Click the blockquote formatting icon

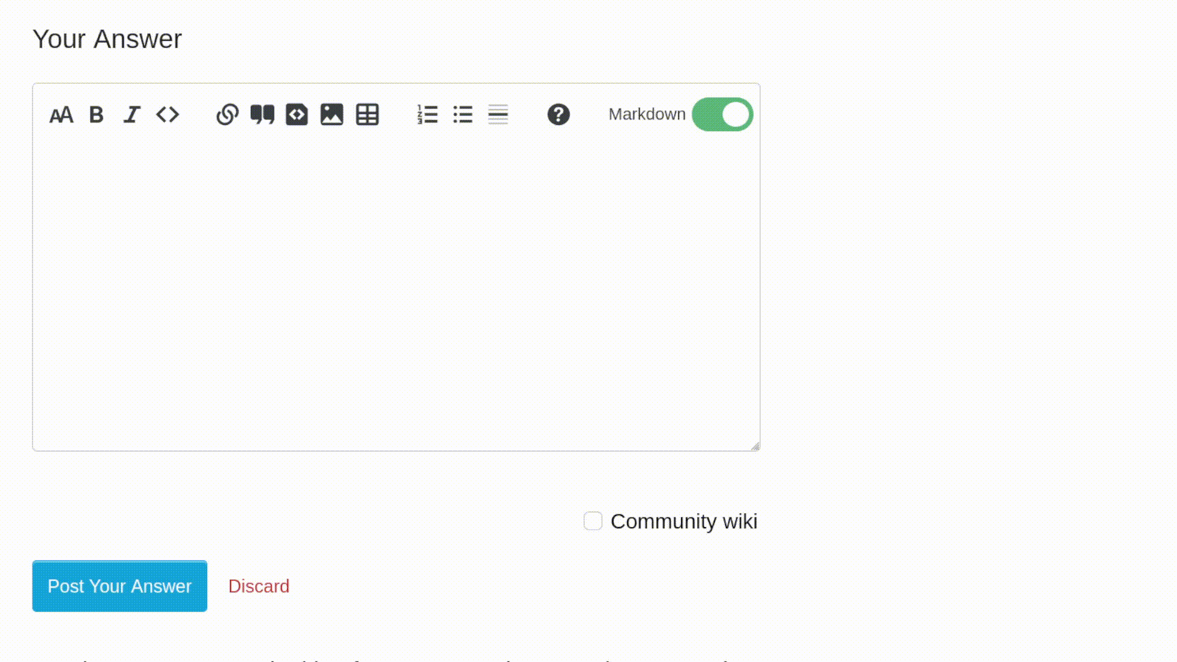[x=262, y=114]
